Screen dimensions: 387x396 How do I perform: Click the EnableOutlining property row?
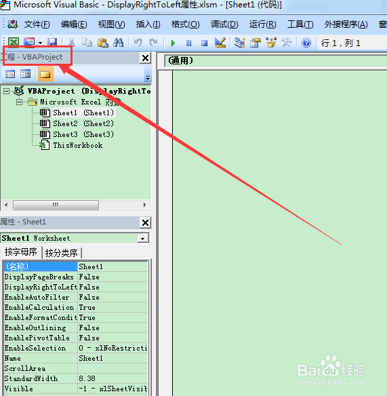(76, 328)
